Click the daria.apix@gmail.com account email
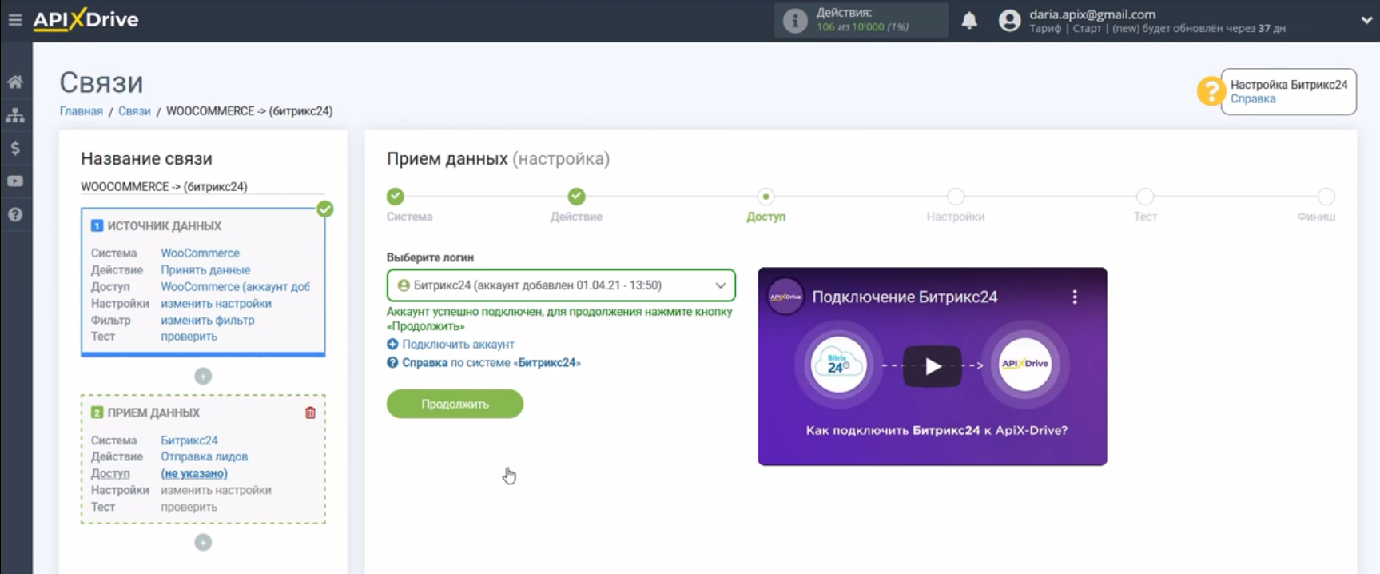The height and width of the screenshot is (574, 1380). coord(1092,14)
